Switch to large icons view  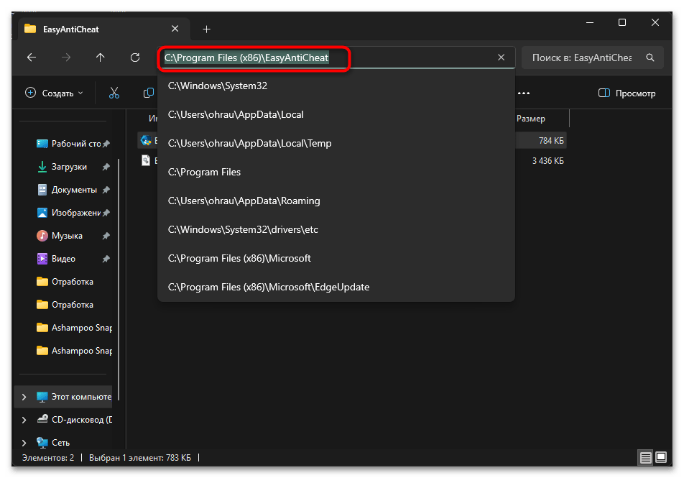coord(661,457)
